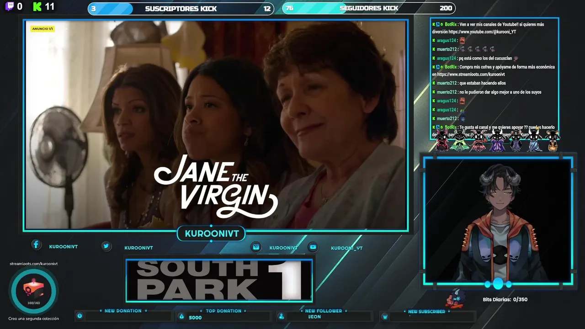Open the youtube.com/@kurooni_YT link in chat
Viewport: 585px width, 329px height.
(482, 32)
